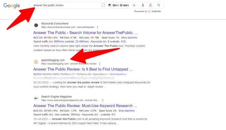Clear the search query with X
Image resolution: width=226 pixels, height=130 pixels.
pyautogui.click(x=134, y=5)
